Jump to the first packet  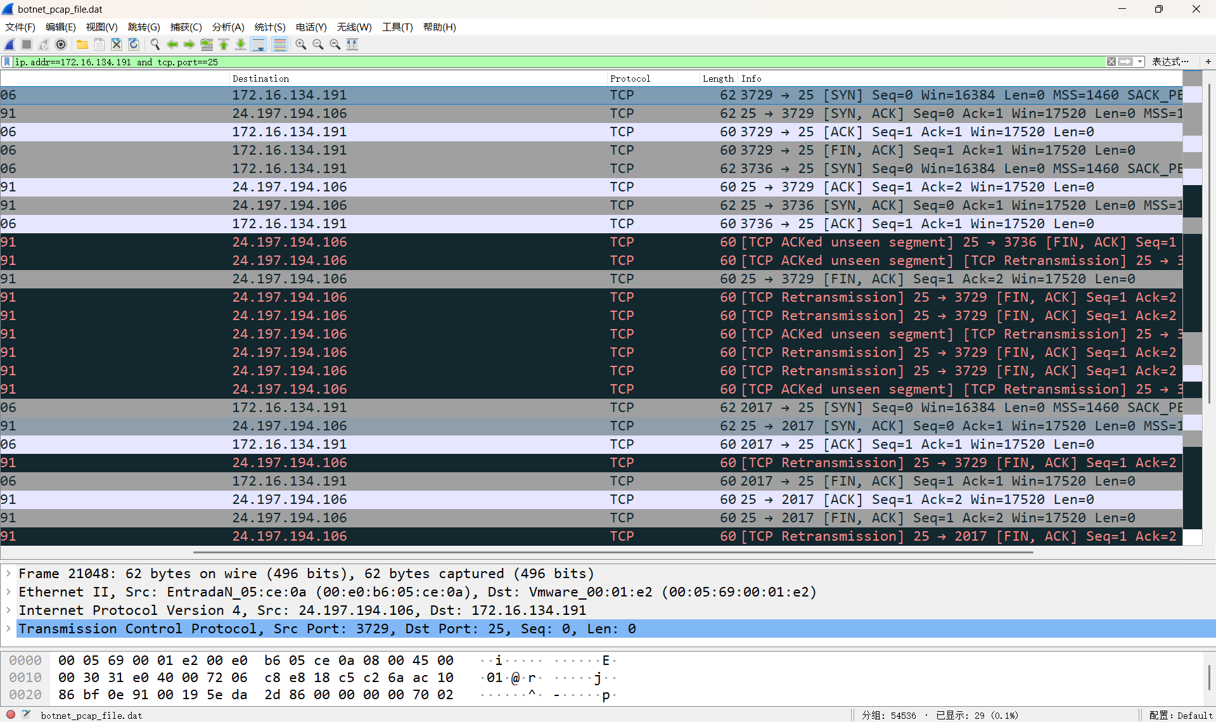(224, 44)
